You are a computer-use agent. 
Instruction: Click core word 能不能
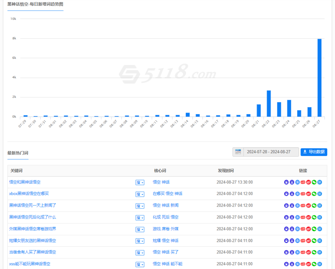pos(176,264)
